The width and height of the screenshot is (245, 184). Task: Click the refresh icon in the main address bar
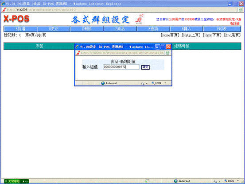click(240, 10)
